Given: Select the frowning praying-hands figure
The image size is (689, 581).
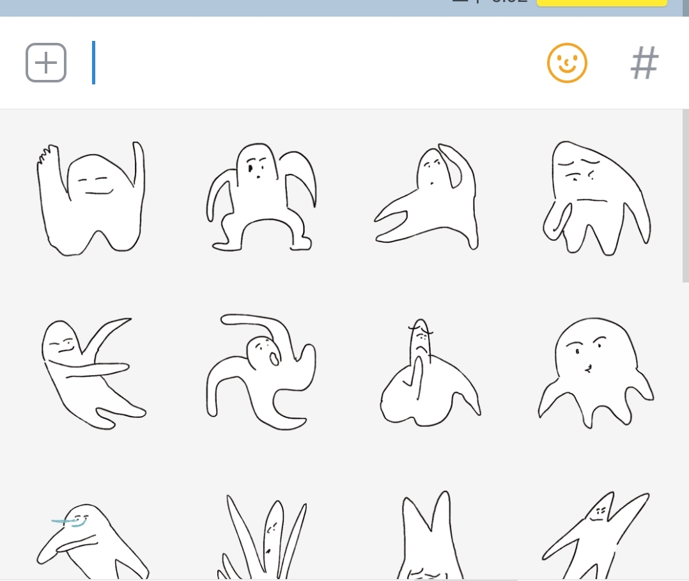Looking at the screenshot, I should click(430, 373).
